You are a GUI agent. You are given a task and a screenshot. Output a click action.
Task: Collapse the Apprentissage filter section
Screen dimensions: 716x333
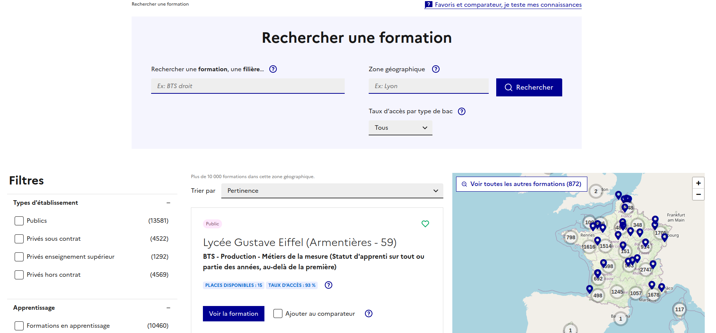point(168,308)
